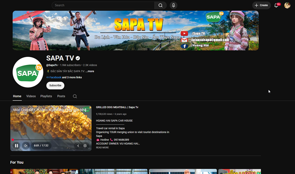Search within channel using magnifier icon
Image resolution: width=295 pixels, height=174 pixels.
(75, 96)
